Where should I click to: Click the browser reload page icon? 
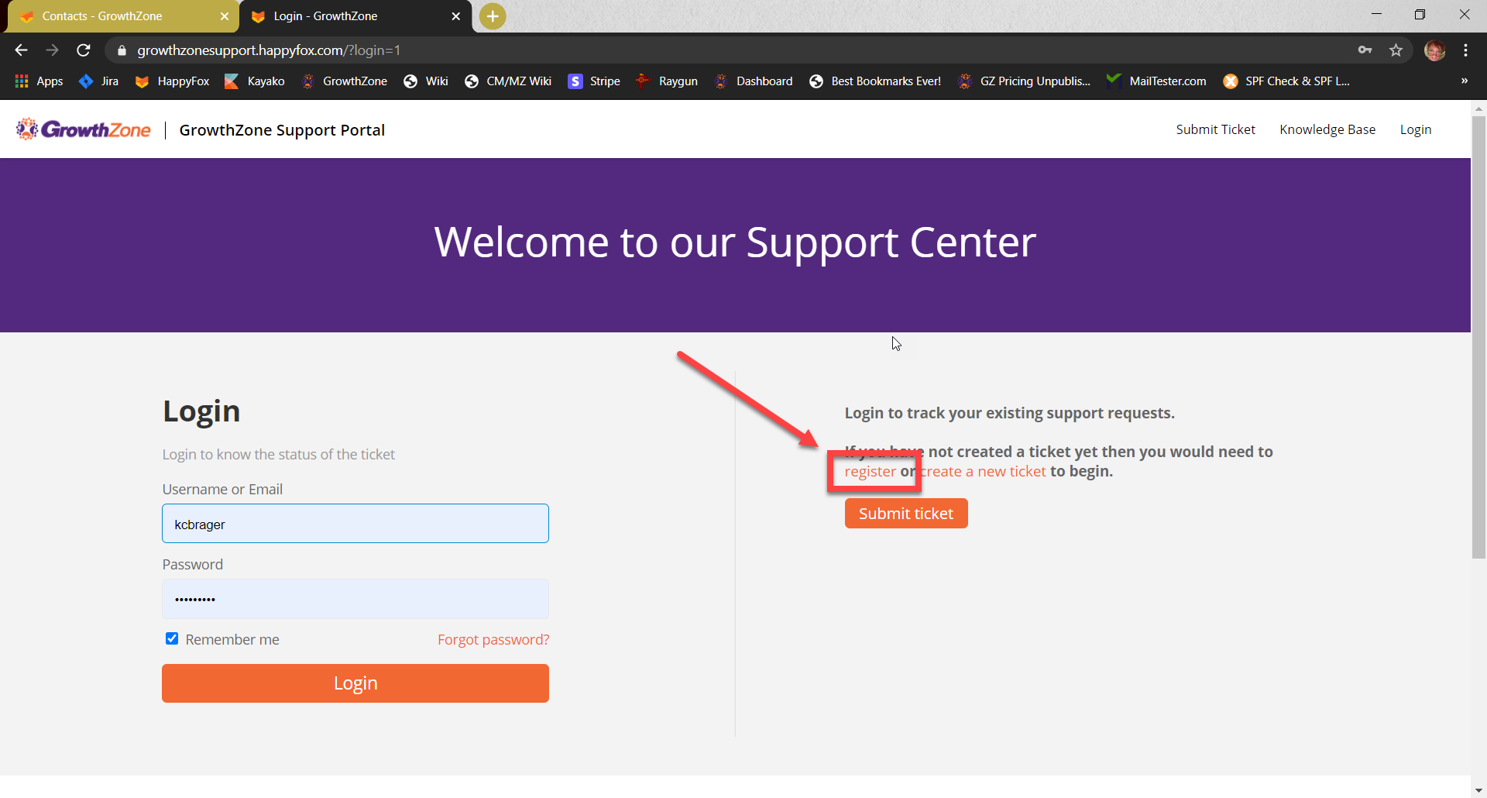pos(84,50)
